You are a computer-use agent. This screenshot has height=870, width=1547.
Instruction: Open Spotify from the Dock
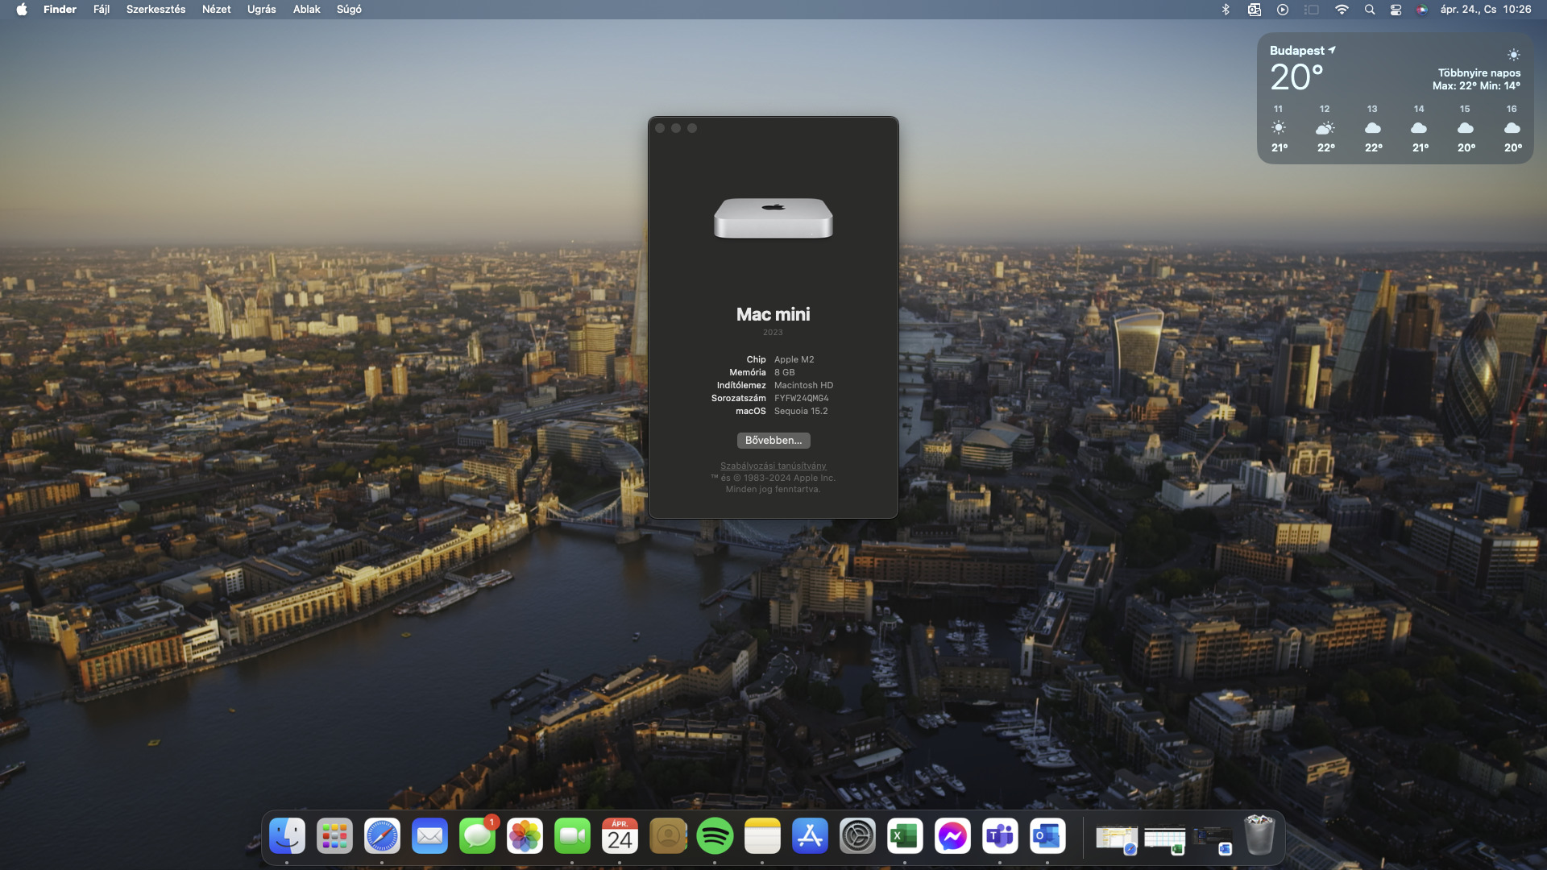click(715, 836)
